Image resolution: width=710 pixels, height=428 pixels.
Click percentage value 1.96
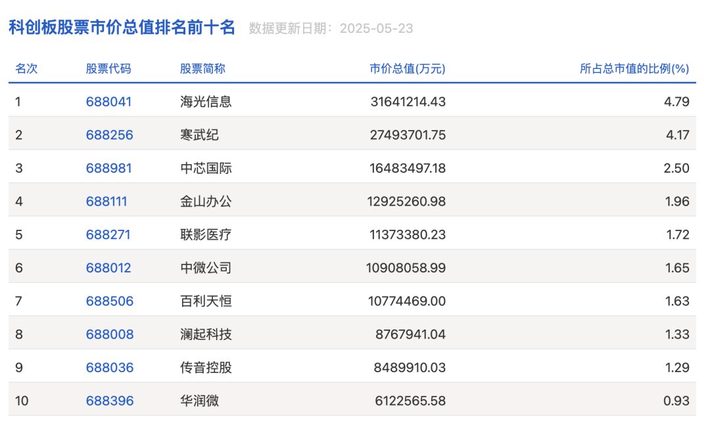pyautogui.click(x=677, y=202)
